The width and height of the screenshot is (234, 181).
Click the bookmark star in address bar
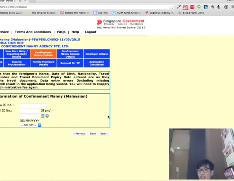tap(171, 7)
